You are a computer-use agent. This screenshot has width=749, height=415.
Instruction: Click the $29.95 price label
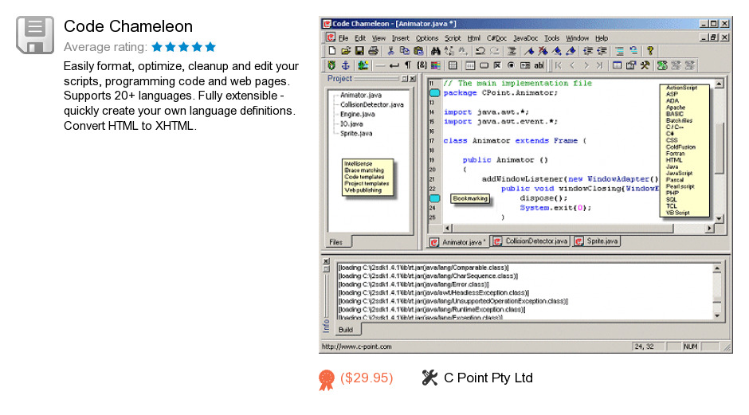[x=367, y=378]
